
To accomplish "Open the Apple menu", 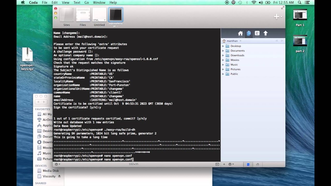I will 23,3.
